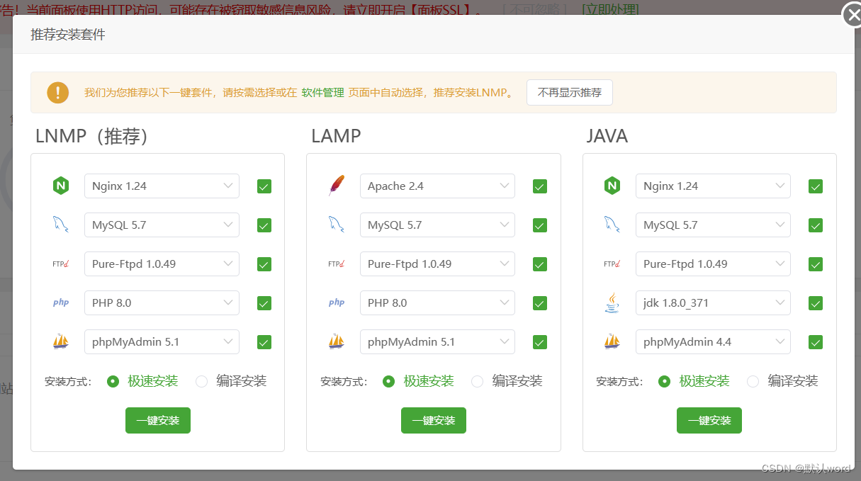Viewport: 861px width, 481px height.
Task: Select 编译安装 radio in the LNMP panel
Action: pyautogui.click(x=202, y=381)
